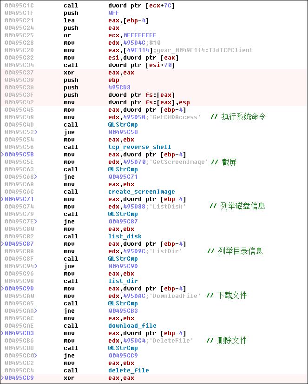Click the 0FFFFFFFF operand of the or instruction
Image resolution: width=308 pixels, height=384 pixels.
tap(140, 35)
